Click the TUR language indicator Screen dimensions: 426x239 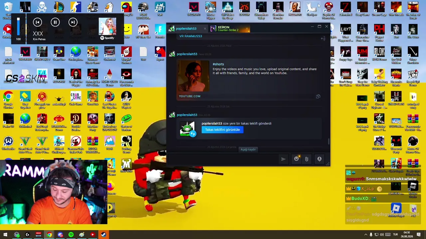pos(395,235)
